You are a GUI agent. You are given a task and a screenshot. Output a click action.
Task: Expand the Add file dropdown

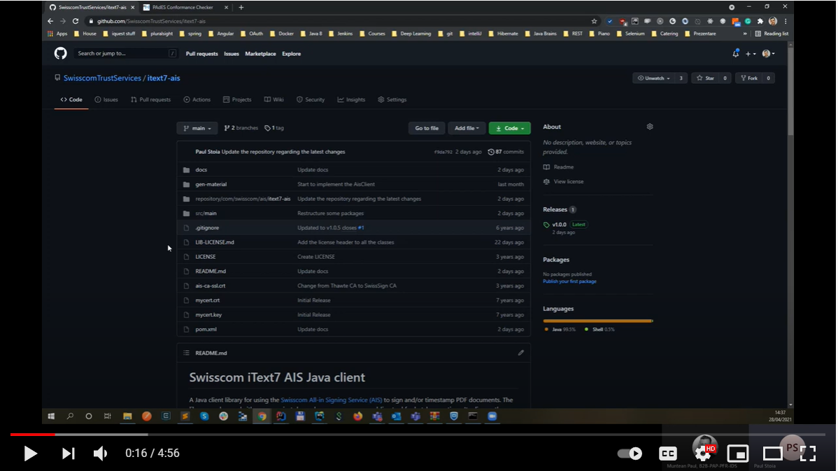(x=467, y=128)
